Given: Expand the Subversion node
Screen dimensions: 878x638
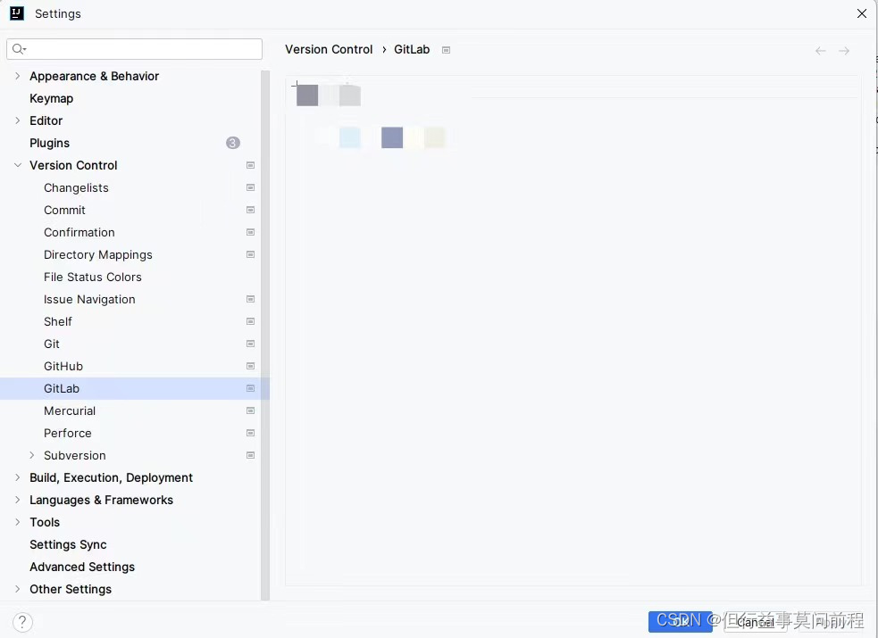Looking at the screenshot, I should (32, 456).
